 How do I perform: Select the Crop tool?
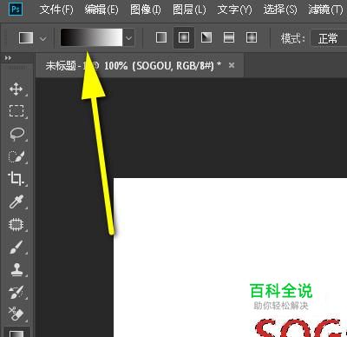pos(16,179)
